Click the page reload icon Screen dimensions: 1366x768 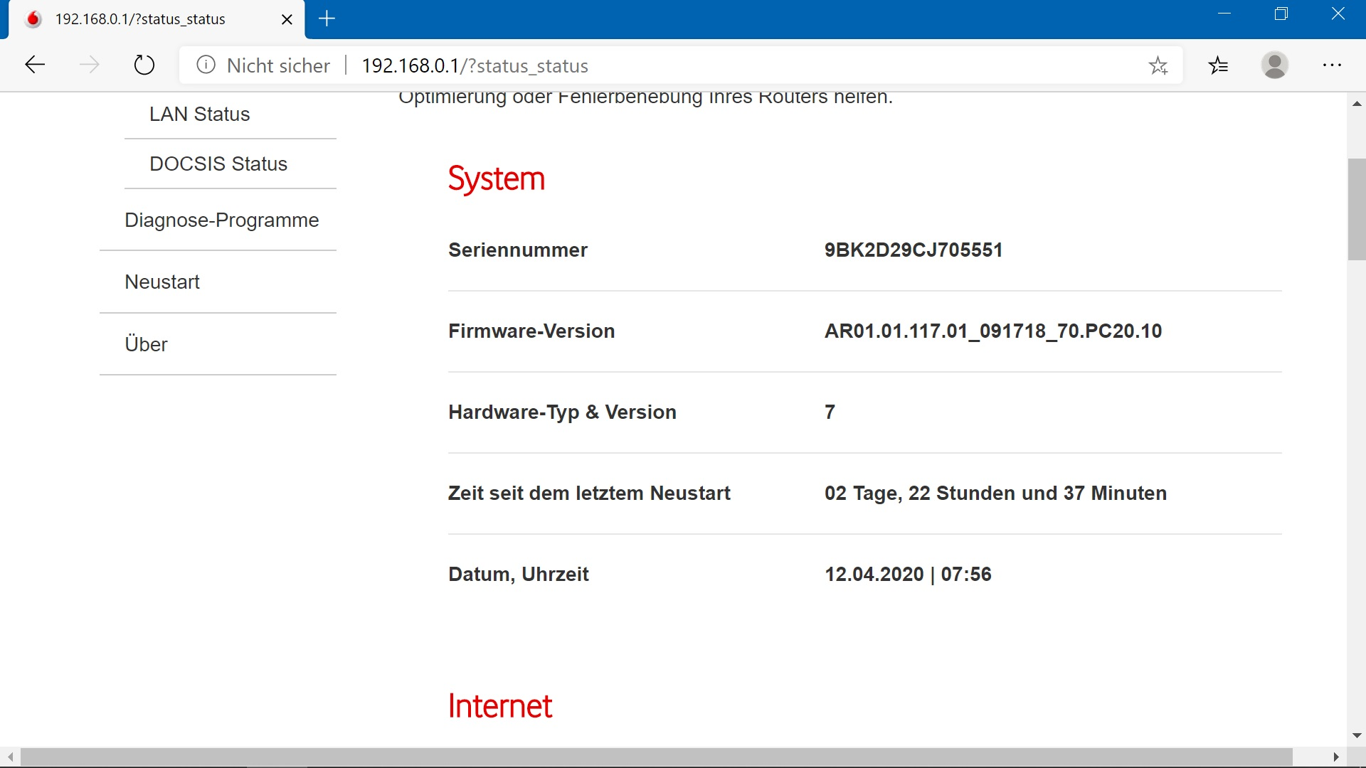[144, 65]
